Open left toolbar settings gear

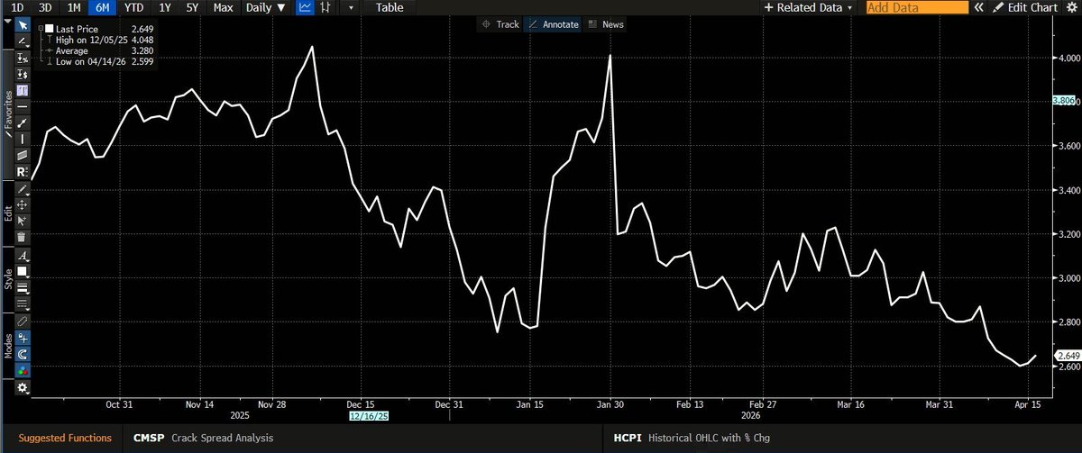pyautogui.click(x=23, y=387)
